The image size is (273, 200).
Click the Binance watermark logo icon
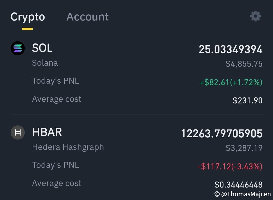click(217, 194)
